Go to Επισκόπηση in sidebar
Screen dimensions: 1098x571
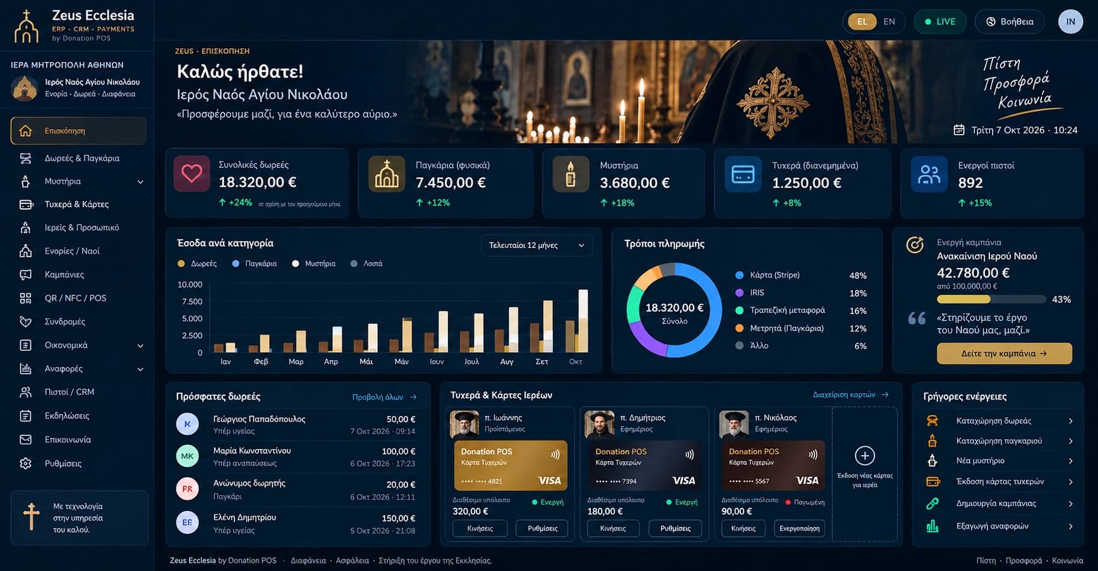[78, 131]
